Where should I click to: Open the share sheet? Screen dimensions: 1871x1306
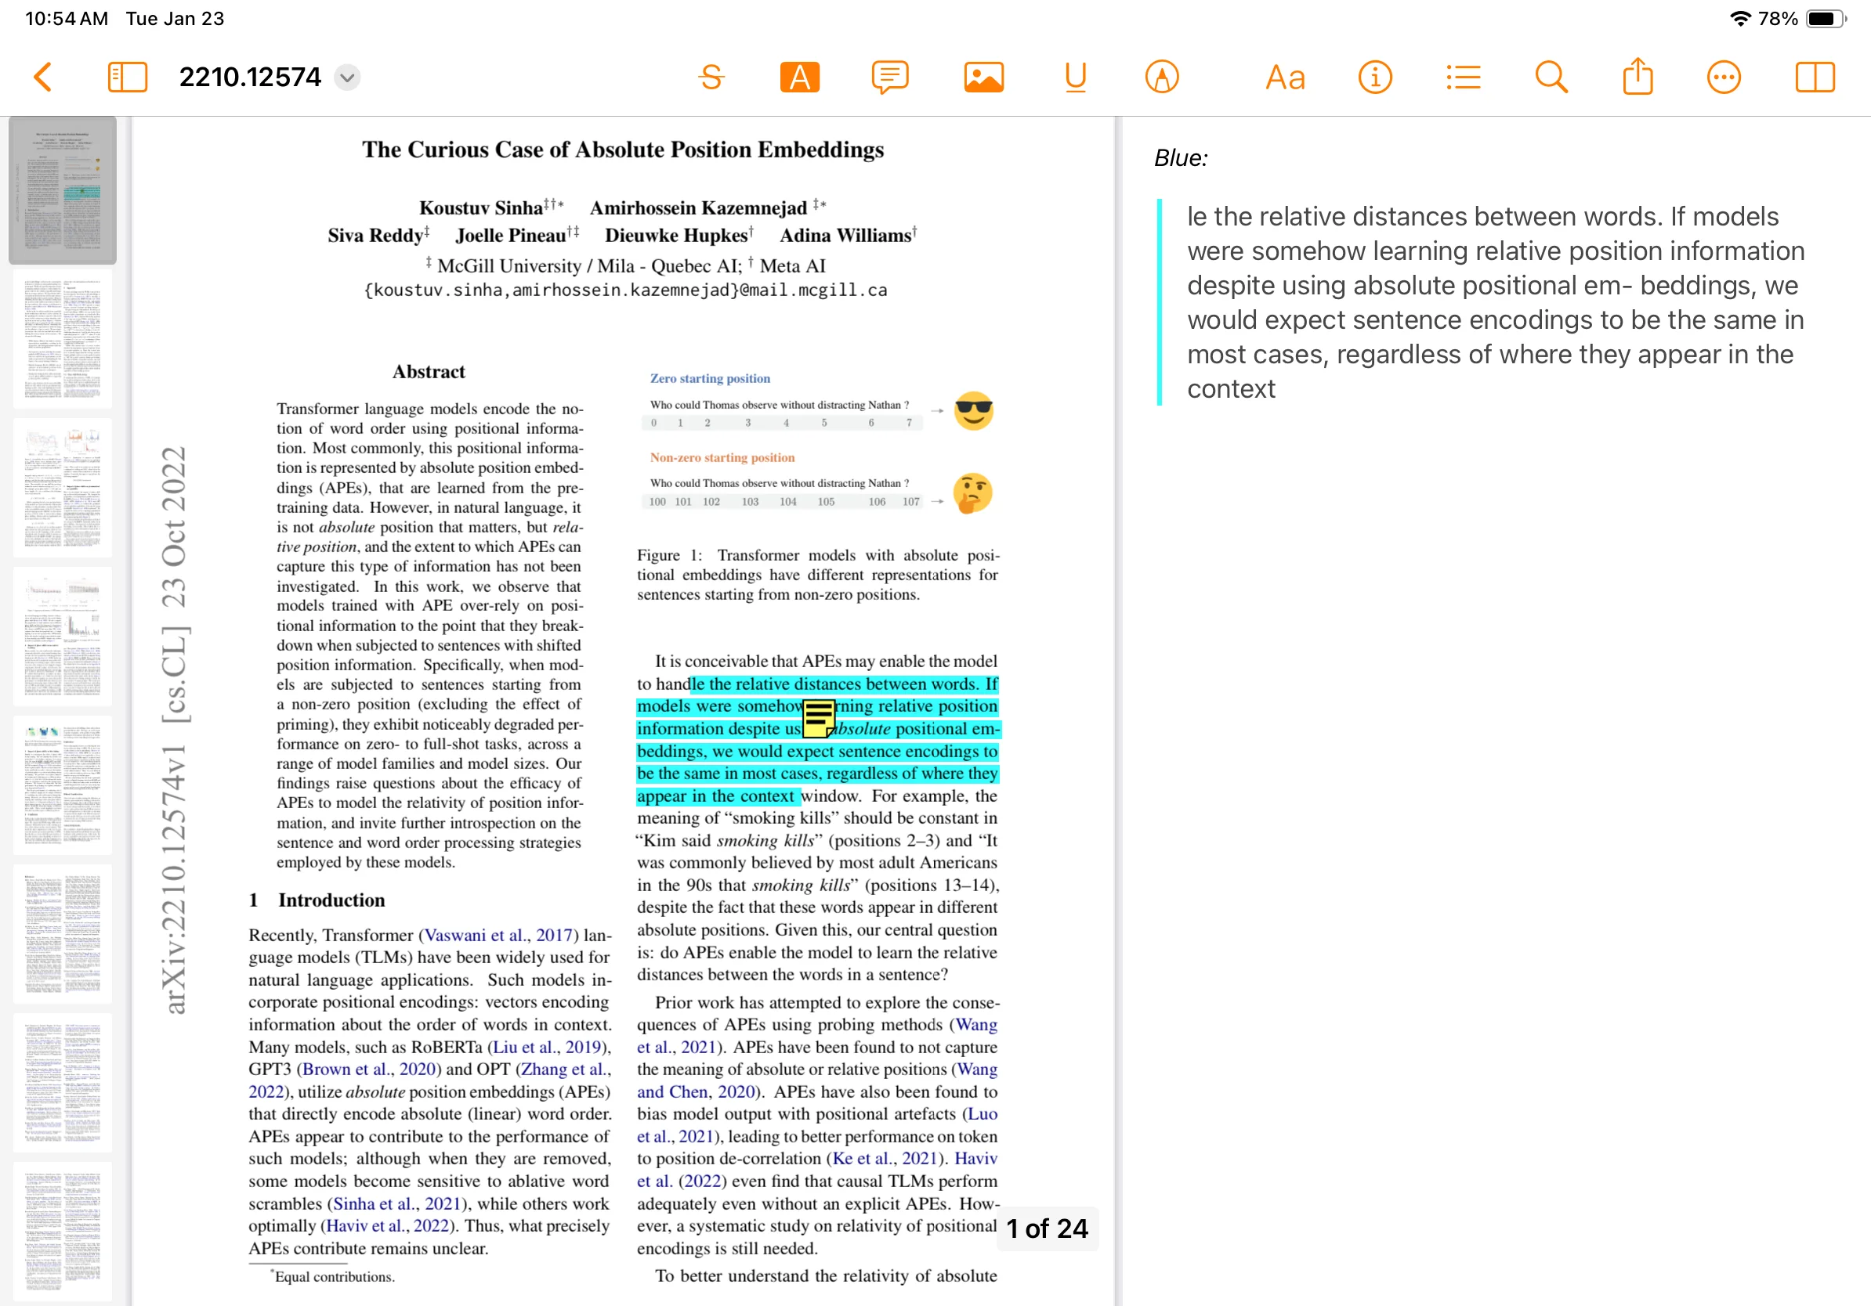tap(1638, 76)
